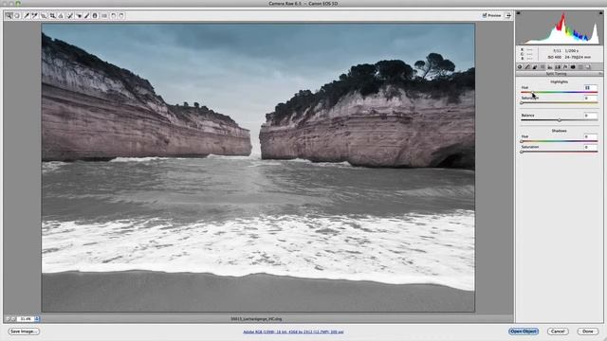
Task: Click the Shadows Saturation value field
Action: click(590, 147)
